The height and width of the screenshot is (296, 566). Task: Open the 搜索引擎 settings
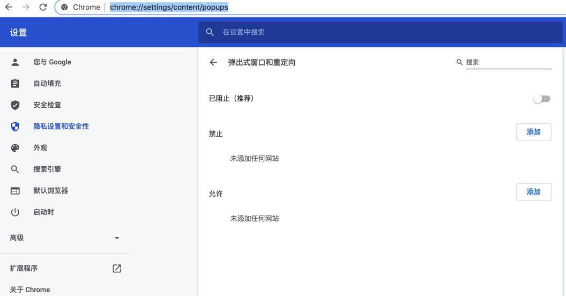[47, 169]
